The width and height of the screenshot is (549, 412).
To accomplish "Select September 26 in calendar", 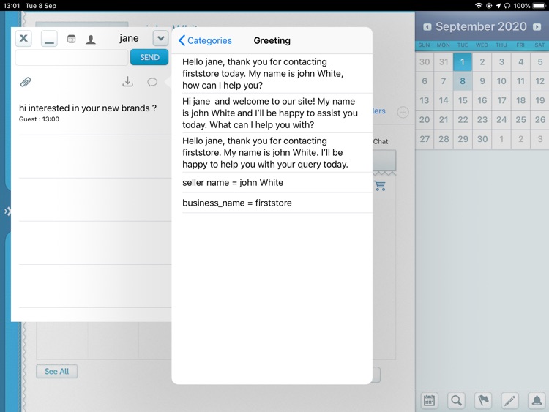I will [539, 120].
